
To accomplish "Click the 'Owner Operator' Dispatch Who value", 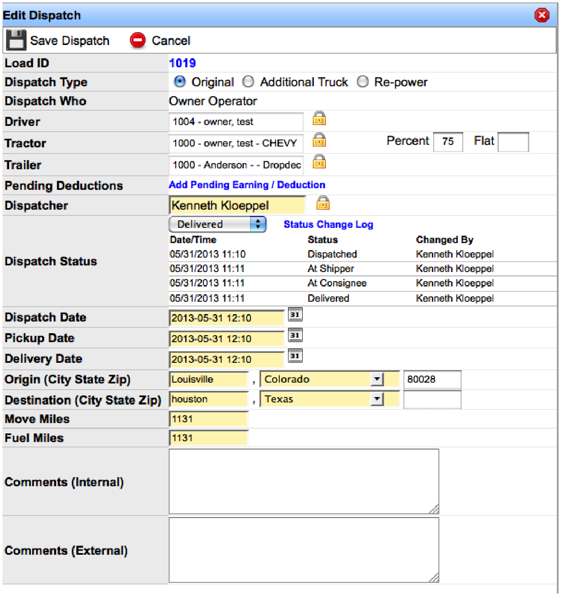I will point(213,101).
